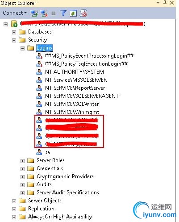Click the disabled-login icon for MS_PolicyTsqlExecutionLogin

pos(39,64)
